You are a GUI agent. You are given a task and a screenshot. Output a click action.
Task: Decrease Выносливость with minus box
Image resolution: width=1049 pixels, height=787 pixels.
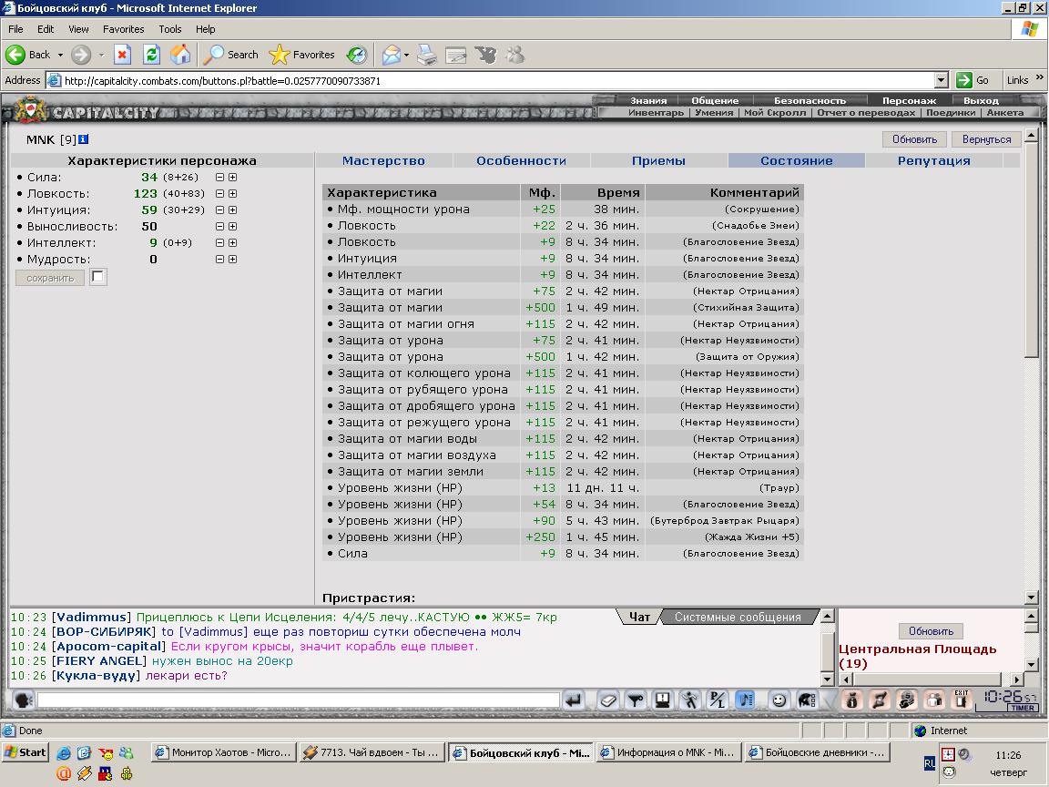219,226
